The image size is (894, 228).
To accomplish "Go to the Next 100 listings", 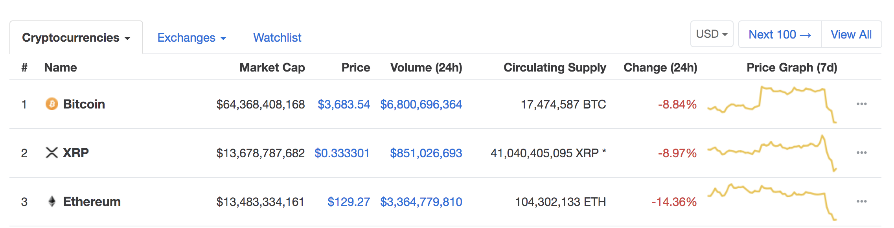I will [780, 34].
